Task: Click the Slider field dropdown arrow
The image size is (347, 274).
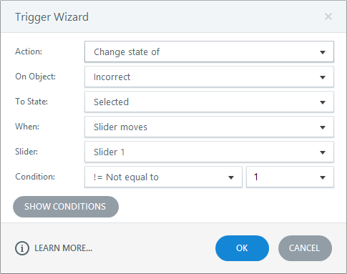Action: pos(323,152)
